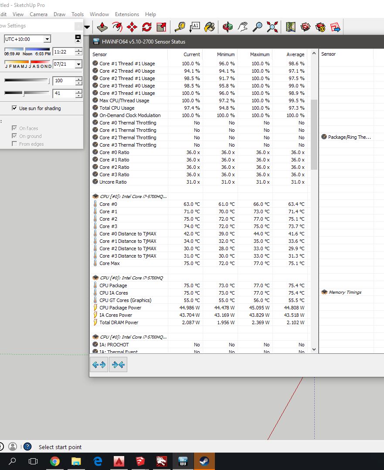This screenshot has width=384, height=470.
Task: Activate the Orbit tool
Action: coord(228,27)
